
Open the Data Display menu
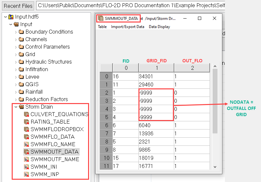[159, 27]
